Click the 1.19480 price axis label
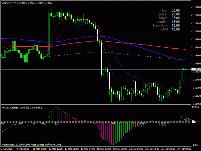This screenshot has width=201, height=151. [196, 7]
